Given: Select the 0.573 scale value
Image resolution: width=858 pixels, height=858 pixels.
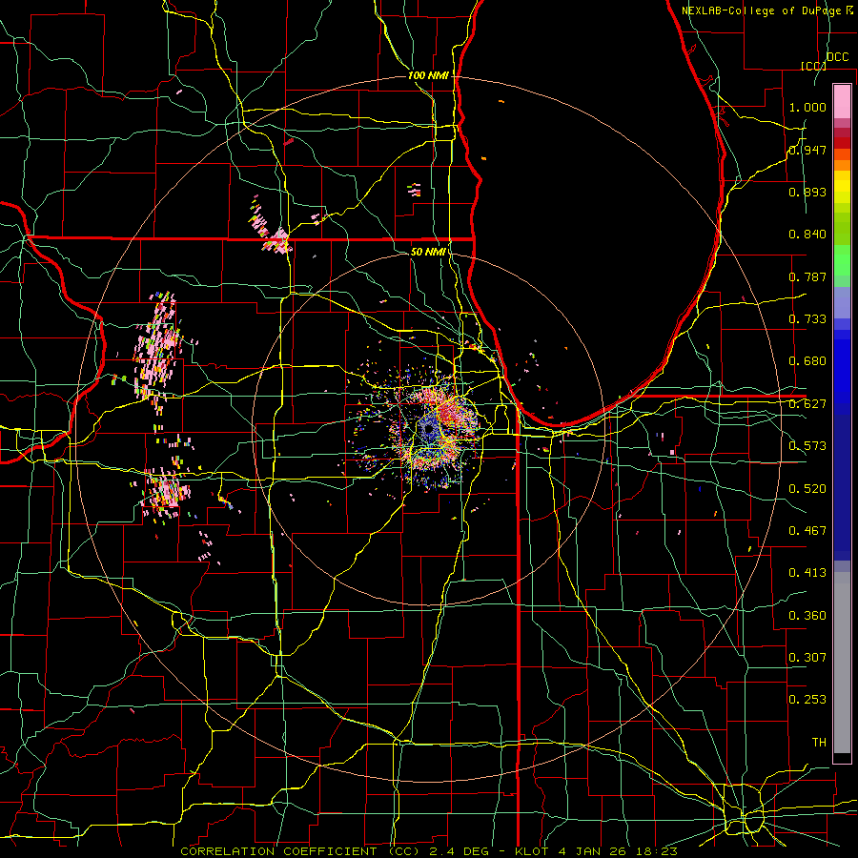Looking at the screenshot, I should (x=807, y=446).
